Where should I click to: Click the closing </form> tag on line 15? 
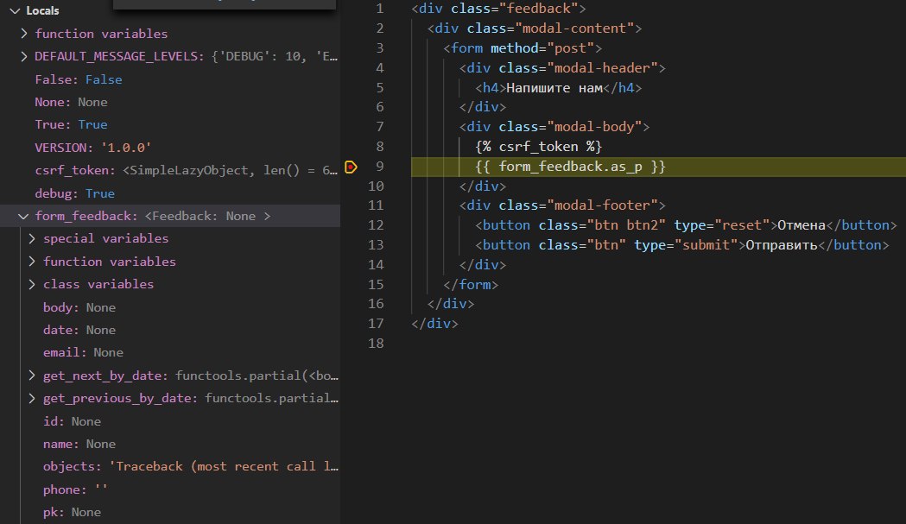click(x=471, y=284)
